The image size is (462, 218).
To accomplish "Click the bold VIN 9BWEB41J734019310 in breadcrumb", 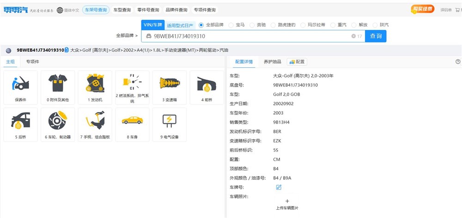I will coord(40,50).
